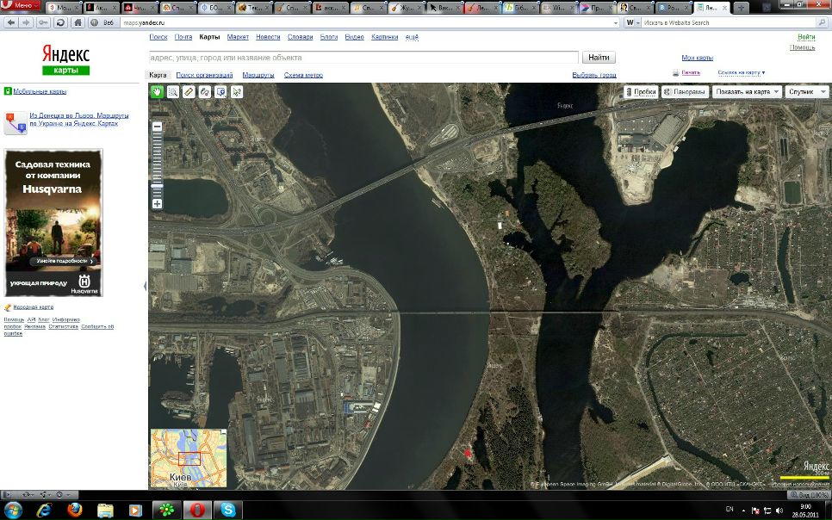Click the zoom out minus button
The width and height of the screenshot is (832, 520).
pos(158,127)
